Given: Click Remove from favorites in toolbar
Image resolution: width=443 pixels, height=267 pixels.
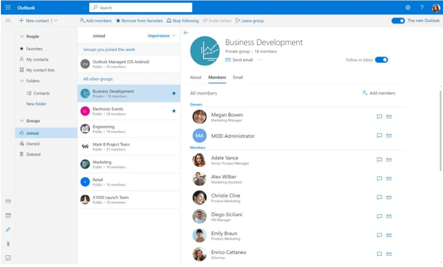Looking at the screenshot, I should [139, 21].
